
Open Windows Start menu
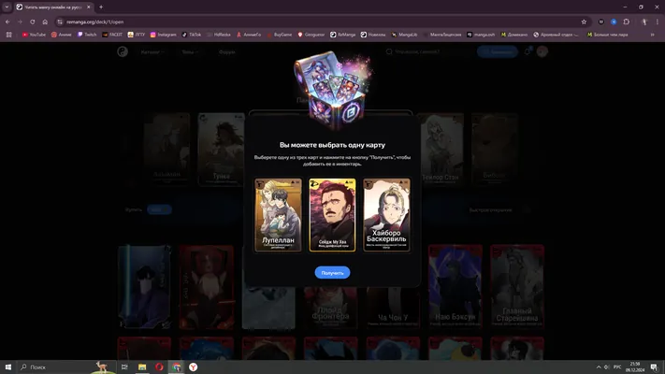(x=8, y=367)
